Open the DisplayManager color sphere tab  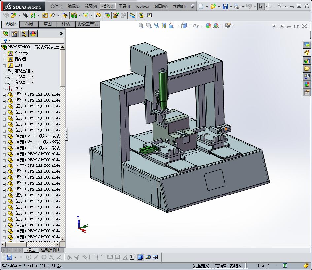(x=33, y=33)
